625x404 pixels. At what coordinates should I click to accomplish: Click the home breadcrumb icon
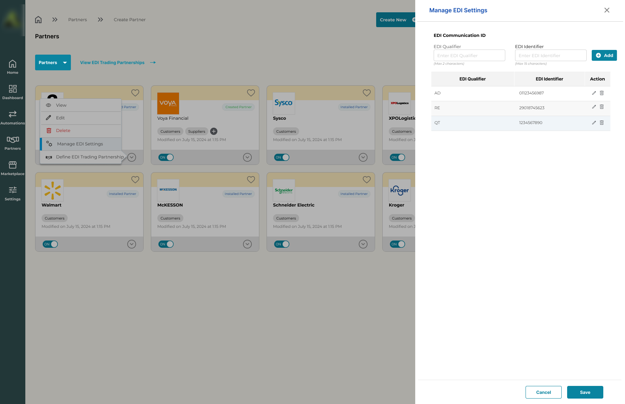(38, 20)
